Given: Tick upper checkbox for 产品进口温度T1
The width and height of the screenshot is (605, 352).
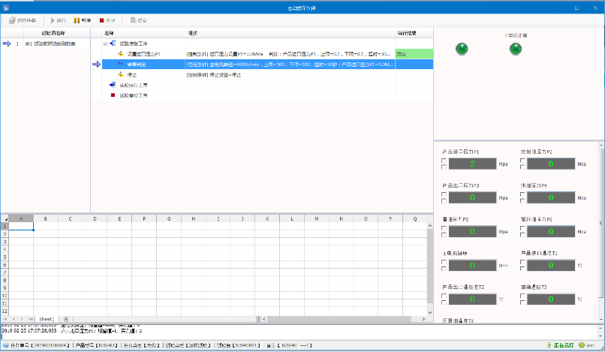Looking at the screenshot, I should [522, 262].
